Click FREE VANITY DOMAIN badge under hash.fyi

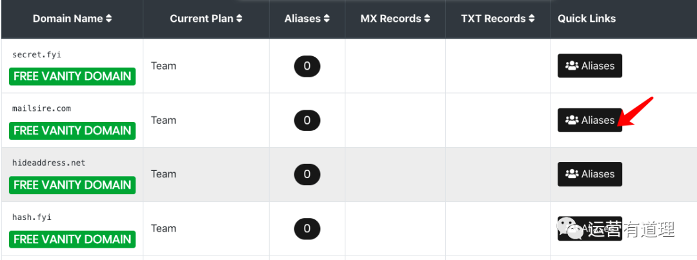pos(72,239)
